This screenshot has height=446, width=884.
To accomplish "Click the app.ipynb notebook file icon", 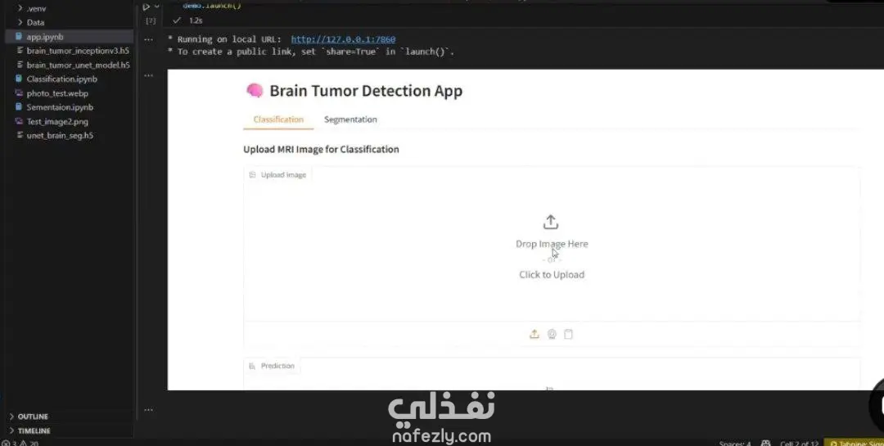I will tap(20, 37).
